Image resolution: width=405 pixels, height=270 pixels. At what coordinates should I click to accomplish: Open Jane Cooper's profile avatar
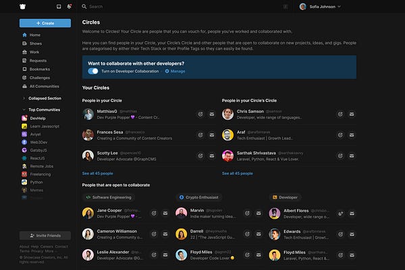click(88, 213)
